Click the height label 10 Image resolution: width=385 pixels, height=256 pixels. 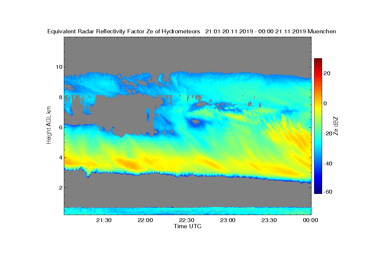click(58, 67)
